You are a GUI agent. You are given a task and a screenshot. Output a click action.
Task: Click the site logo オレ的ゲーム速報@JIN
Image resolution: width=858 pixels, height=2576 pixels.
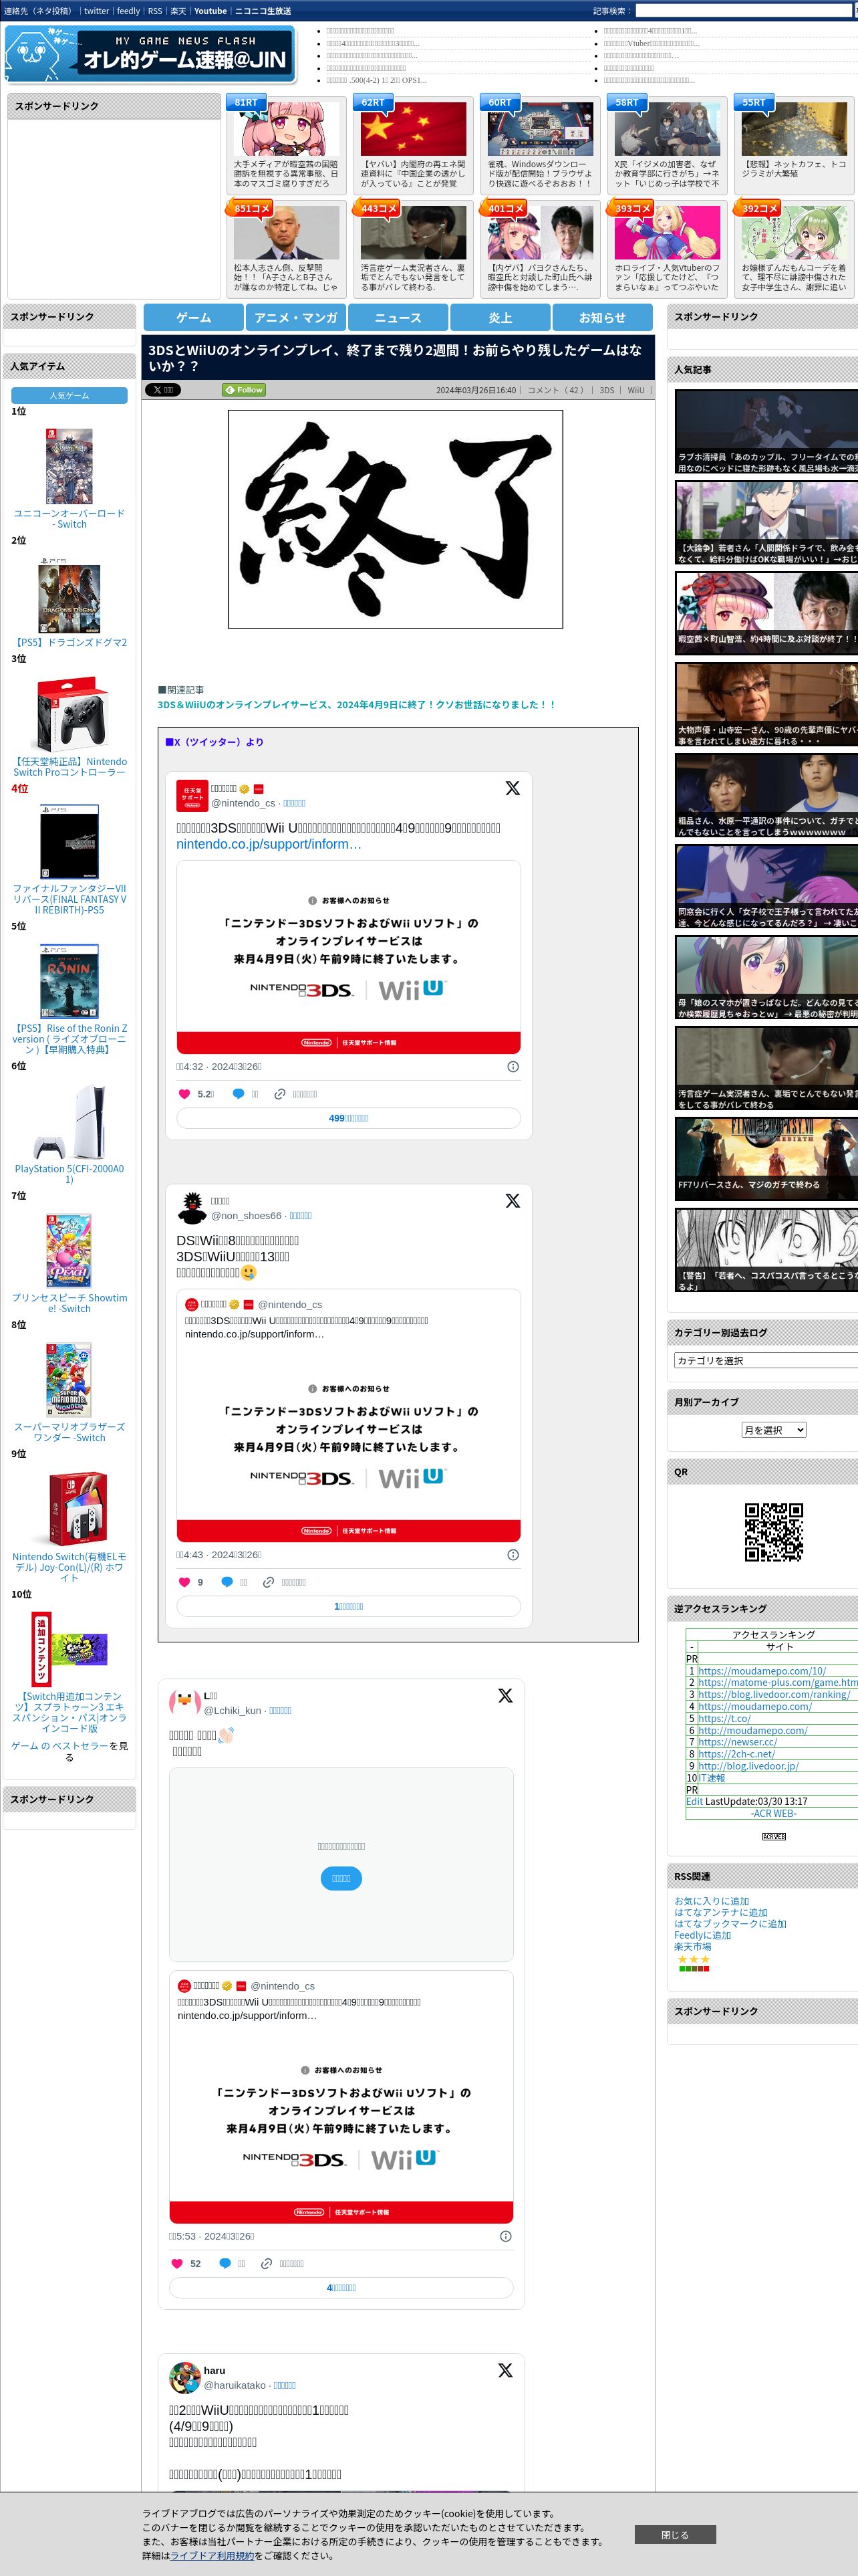click(150, 54)
